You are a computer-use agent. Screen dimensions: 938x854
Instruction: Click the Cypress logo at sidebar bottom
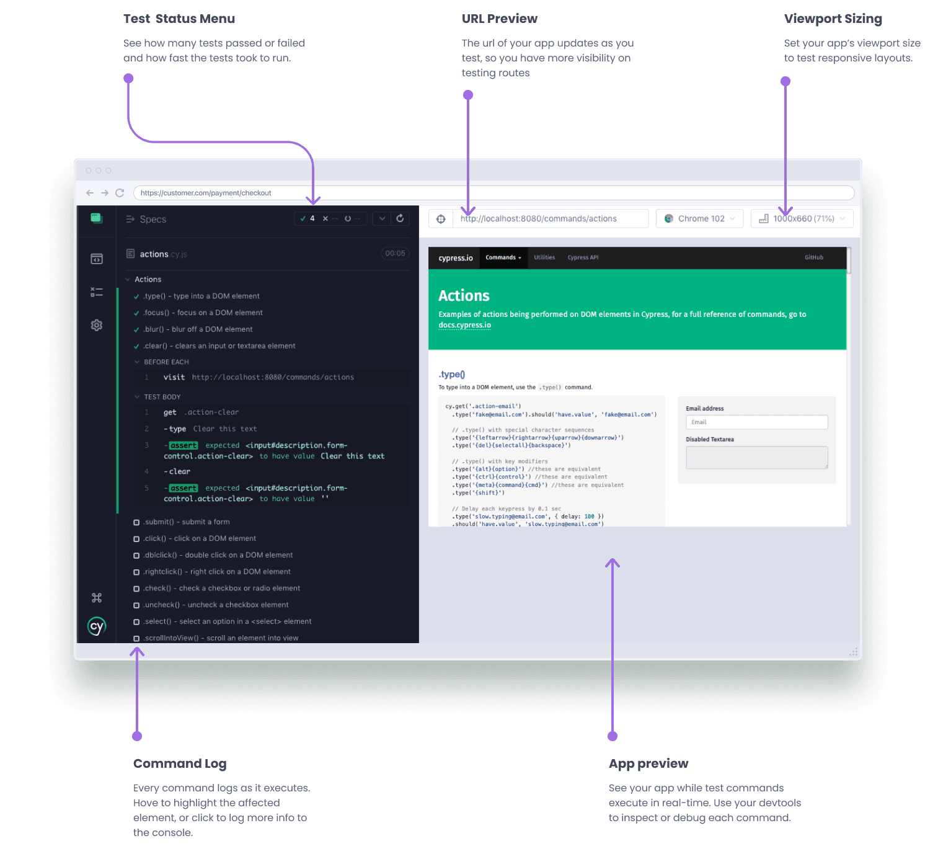(97, 626)
